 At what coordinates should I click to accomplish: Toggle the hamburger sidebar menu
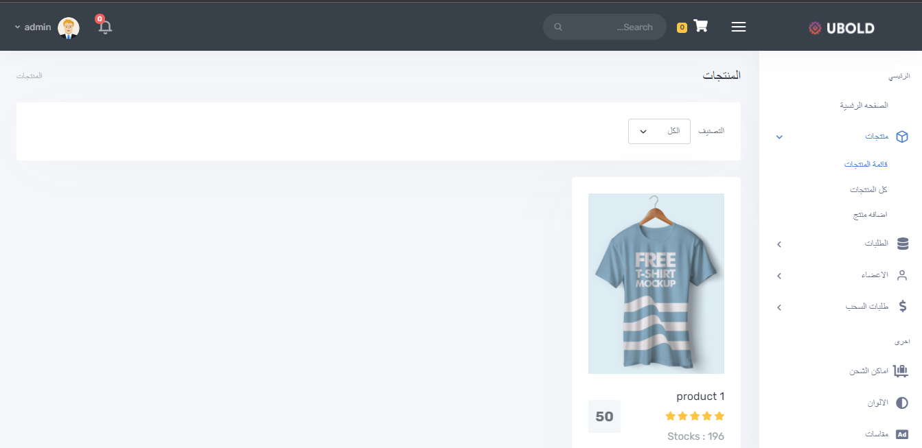pos(739,27)
